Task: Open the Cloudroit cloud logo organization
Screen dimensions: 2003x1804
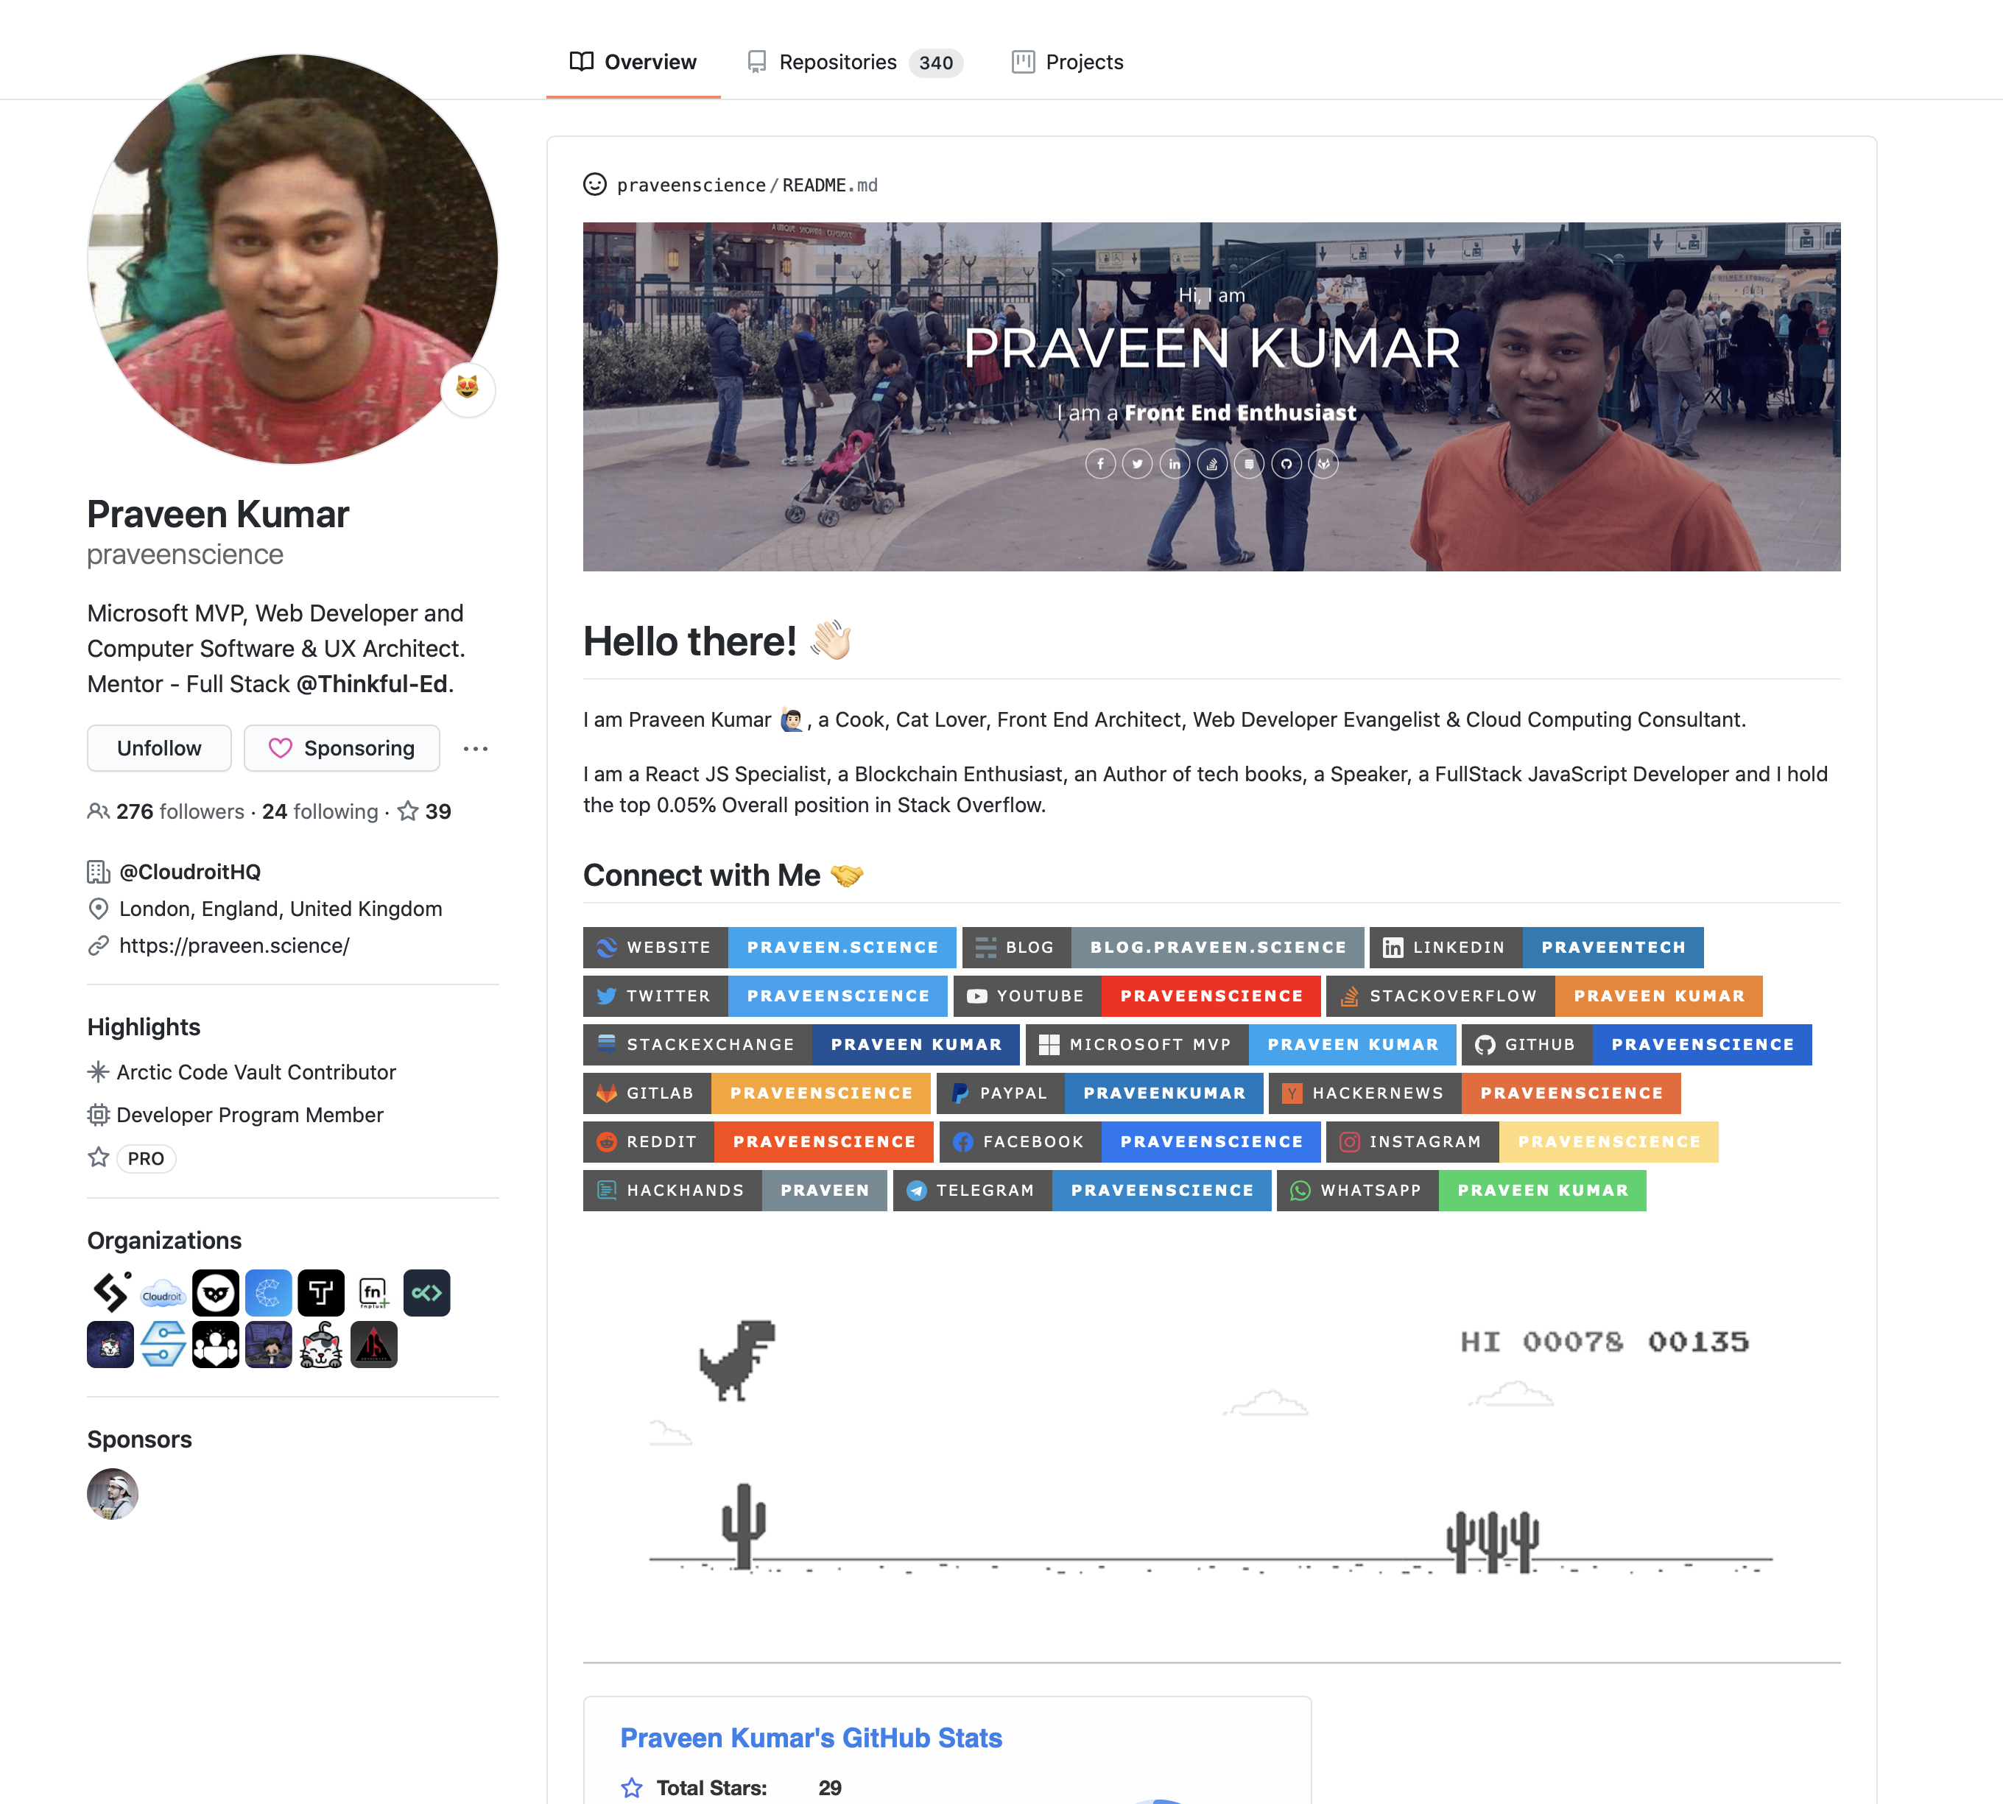Action: pos(163,1294)
